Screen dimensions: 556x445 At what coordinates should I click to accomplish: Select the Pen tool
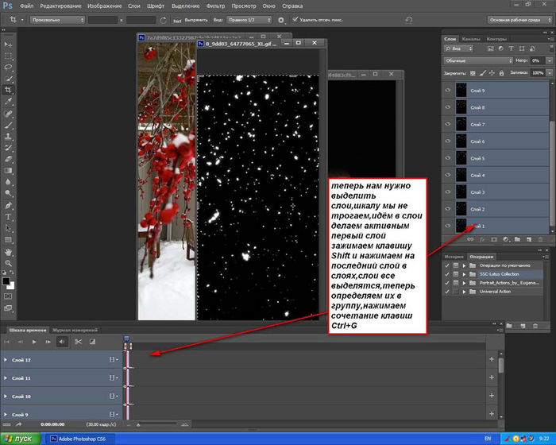tap(8, 205)
